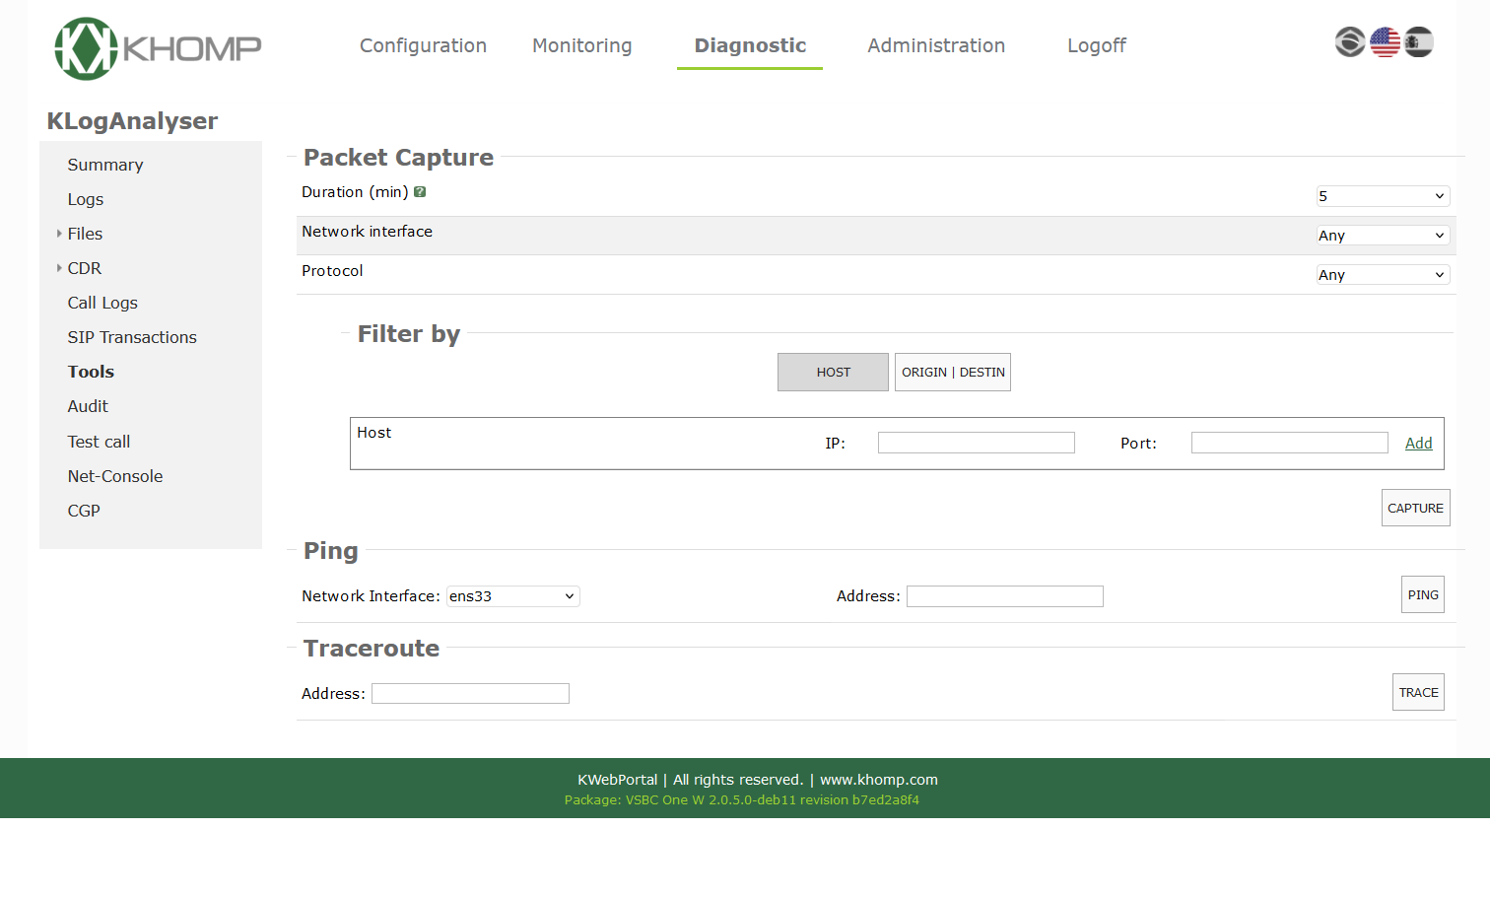This screenshot has width=1490, height=898.
Task: Click the Khomp logo
Action: coord(158,48)
